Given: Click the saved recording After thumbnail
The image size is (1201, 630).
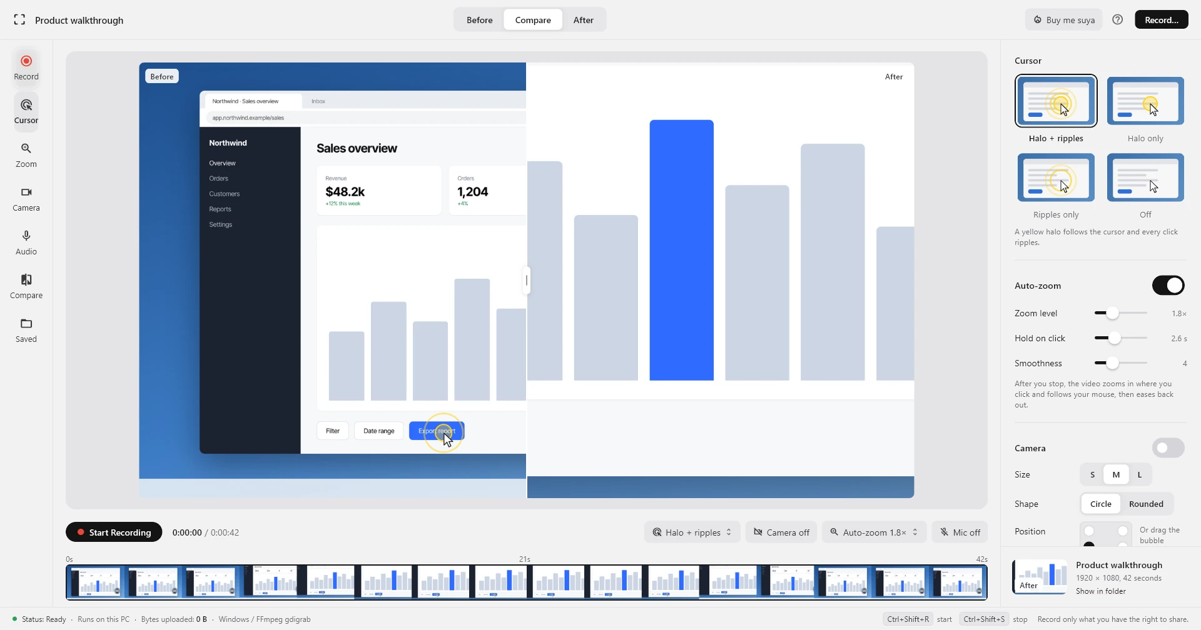Looking at the screenshot, I should [1040, 576].
